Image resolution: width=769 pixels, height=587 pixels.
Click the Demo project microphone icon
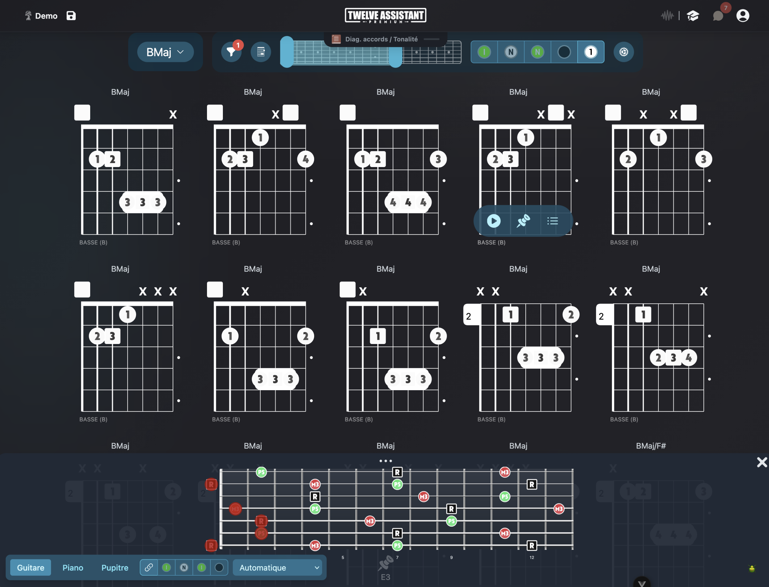point(28,16)
